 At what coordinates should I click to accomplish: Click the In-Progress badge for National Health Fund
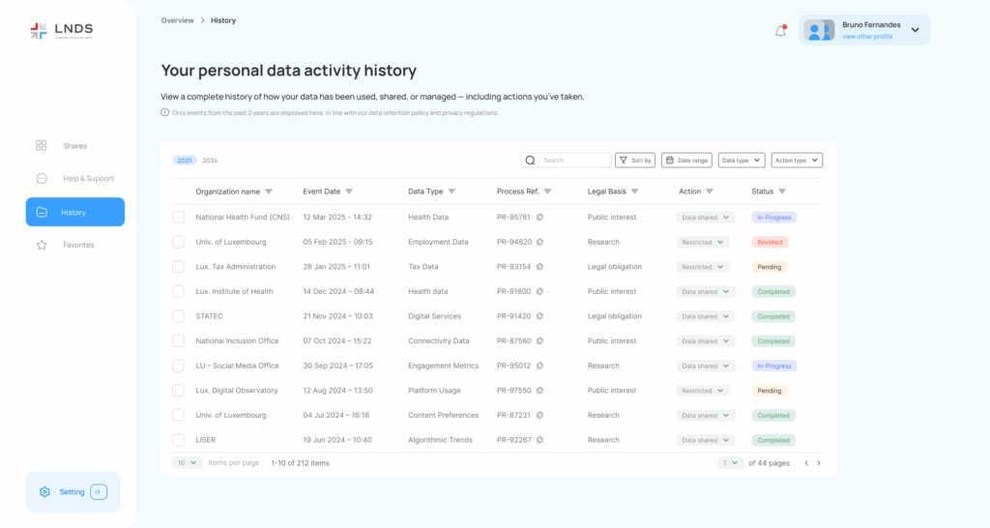click(774, 218)
